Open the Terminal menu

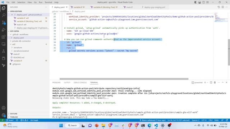[x=48, y=2]
